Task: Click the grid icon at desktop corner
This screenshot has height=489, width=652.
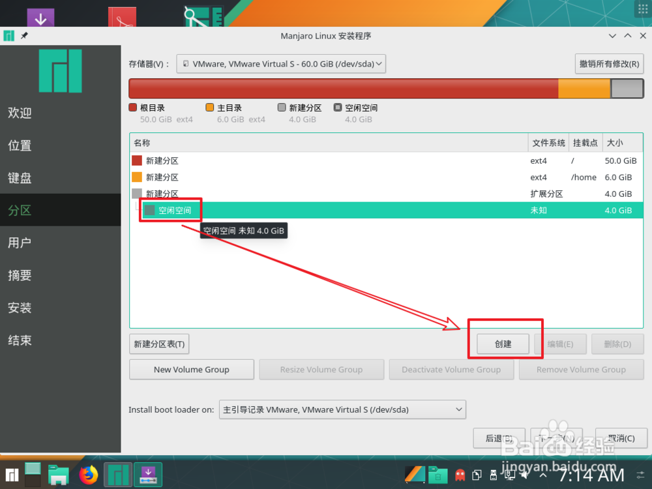Action: (643, 8)
